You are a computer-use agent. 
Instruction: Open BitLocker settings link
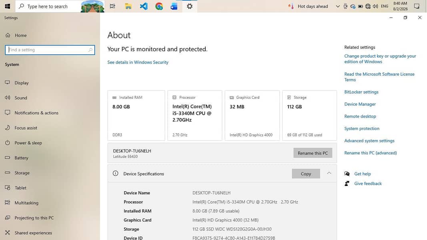click(x=361, y=92)
